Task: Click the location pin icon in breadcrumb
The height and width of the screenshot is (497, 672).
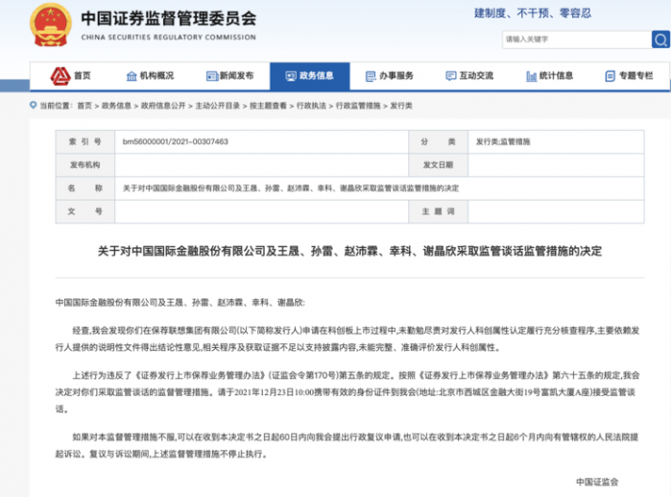Action: (33, 105)
